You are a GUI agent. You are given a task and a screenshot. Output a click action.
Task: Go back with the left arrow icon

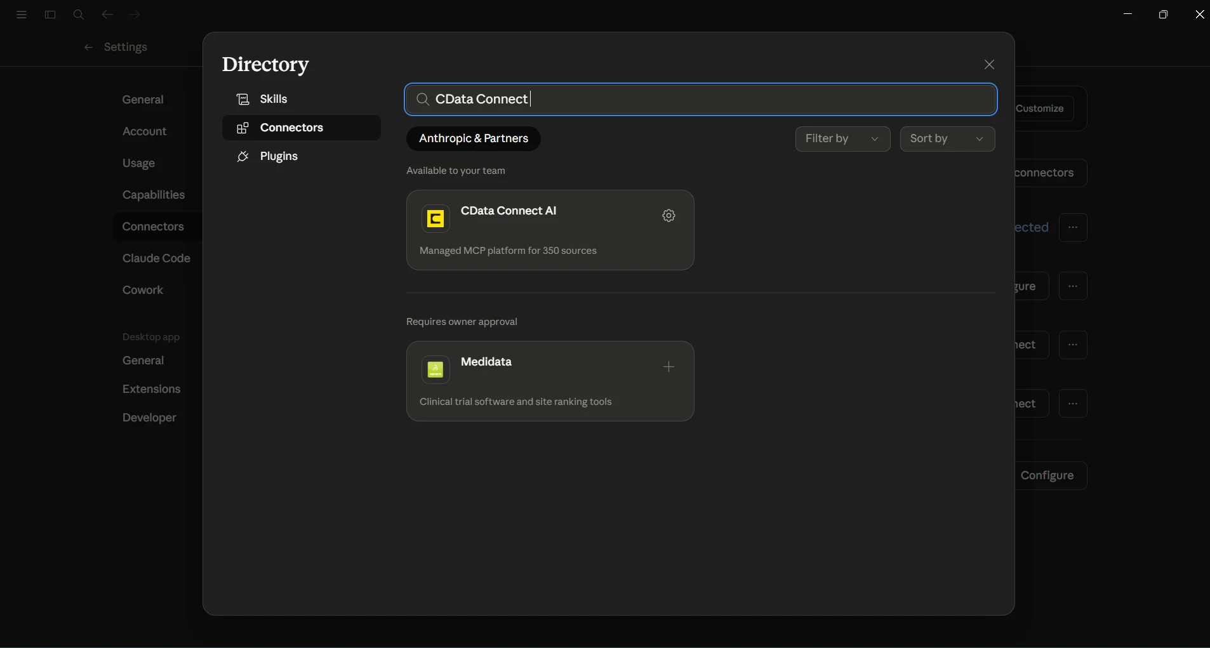[107, 15]
